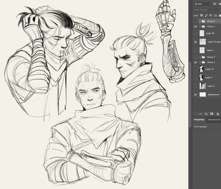This screenshot has height=189, width=221.
Task: Select the Layer 38 thumbnail
Action: [202, 33]
